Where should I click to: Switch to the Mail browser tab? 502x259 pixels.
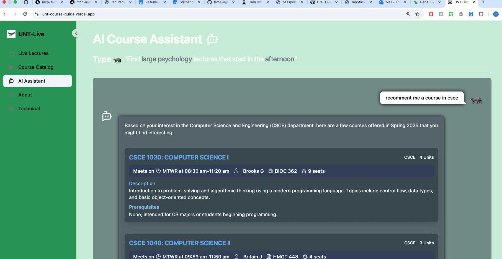point(393,2)
